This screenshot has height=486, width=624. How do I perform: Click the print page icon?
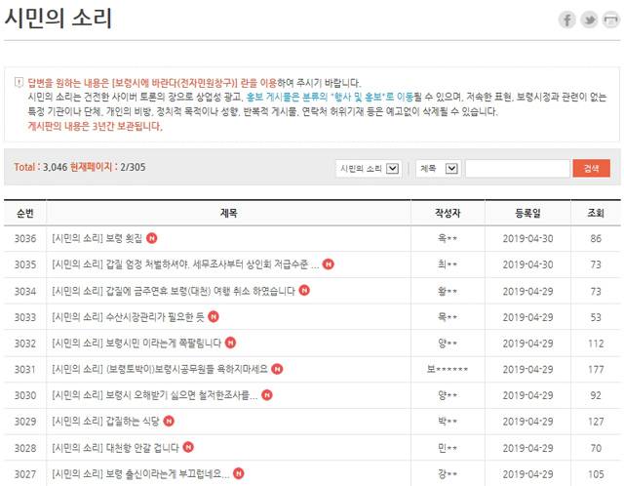click(611, 20)
